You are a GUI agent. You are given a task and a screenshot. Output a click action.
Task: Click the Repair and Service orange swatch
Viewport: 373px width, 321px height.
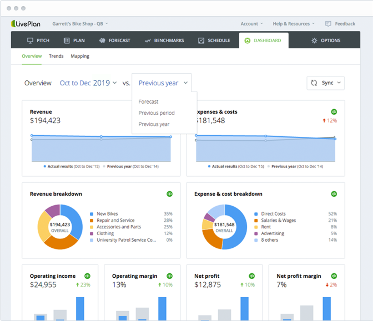[92, 221]
